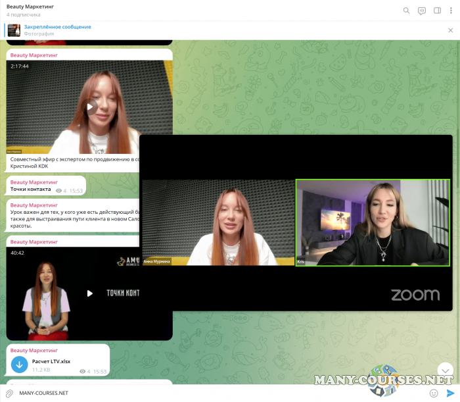Toggle the right sidebar info panel
460x402 pixels.
point(438,11)
